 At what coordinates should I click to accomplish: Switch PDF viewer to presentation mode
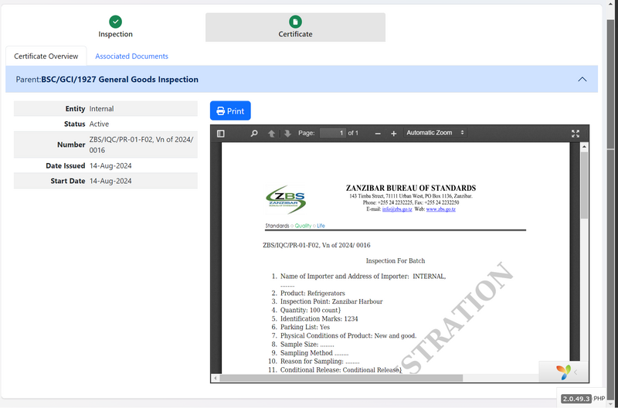point(576,133)
